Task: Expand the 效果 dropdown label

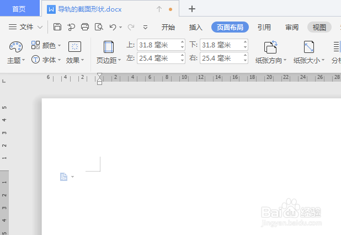Action: pyautogui.click(x=75, y=60)
